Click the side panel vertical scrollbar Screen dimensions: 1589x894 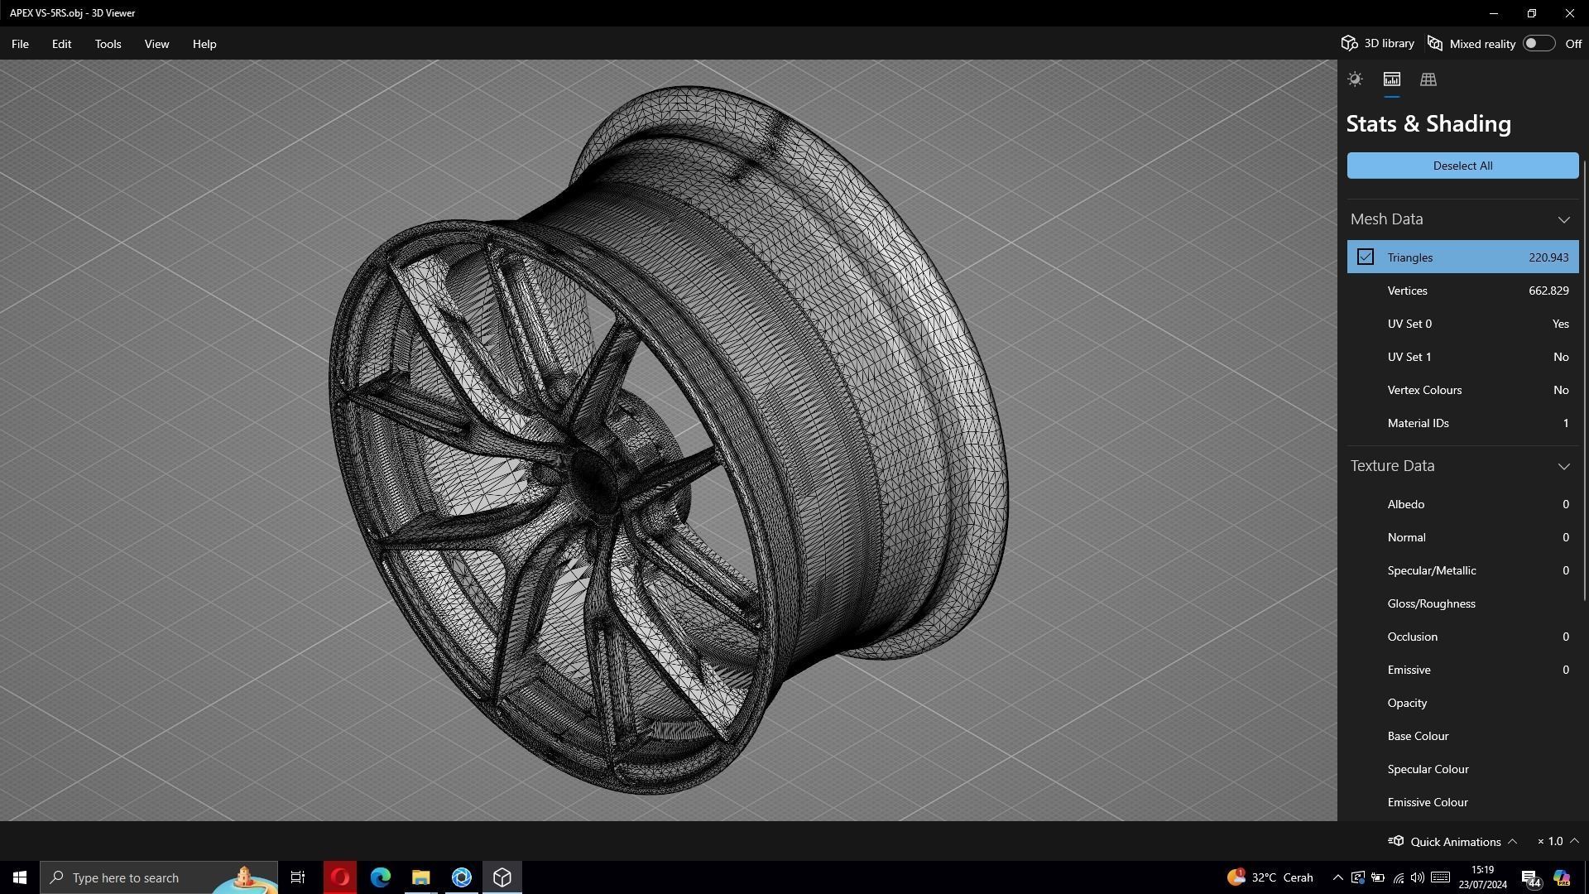click(x=1585, y=381)
